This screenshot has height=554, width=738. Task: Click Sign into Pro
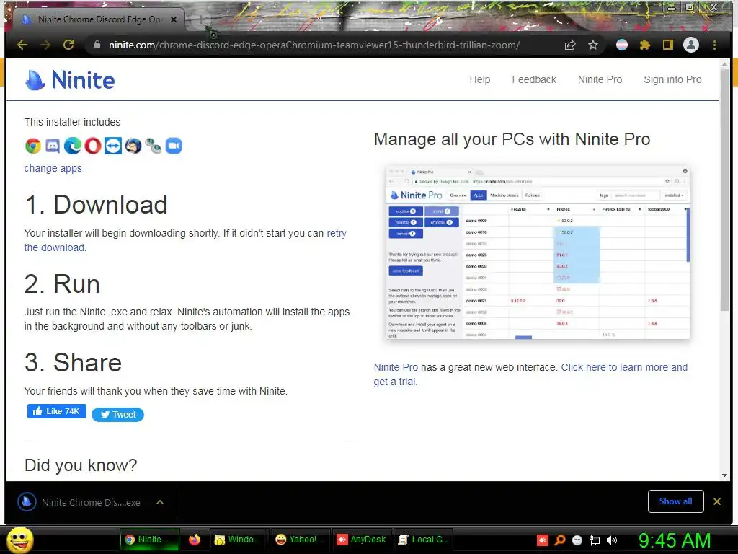tap(672, 79)
